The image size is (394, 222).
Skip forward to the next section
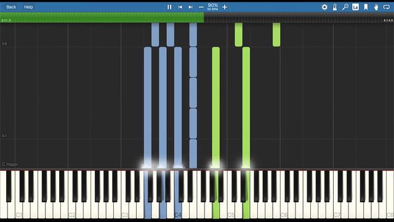coord(190,7)
